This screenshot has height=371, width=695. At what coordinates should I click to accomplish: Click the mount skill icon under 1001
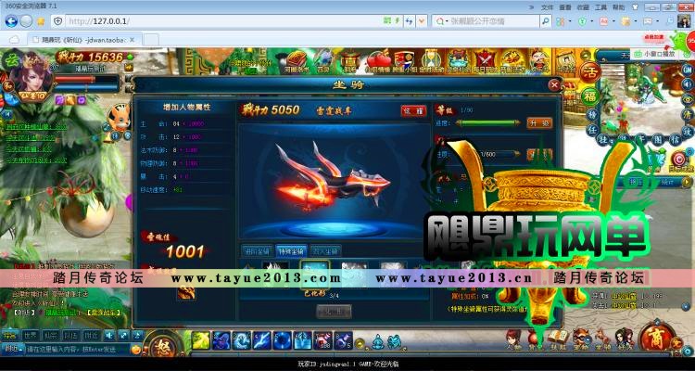click(186, 291)
